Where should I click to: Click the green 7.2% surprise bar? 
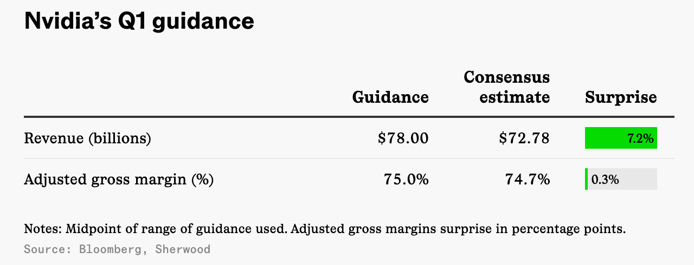[621, 138]
